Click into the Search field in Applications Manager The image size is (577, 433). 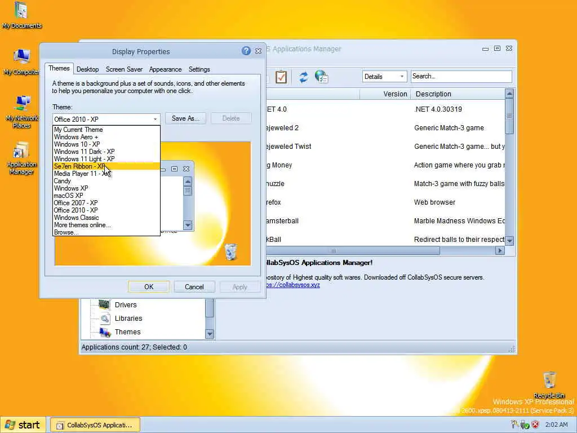point(461,76)
